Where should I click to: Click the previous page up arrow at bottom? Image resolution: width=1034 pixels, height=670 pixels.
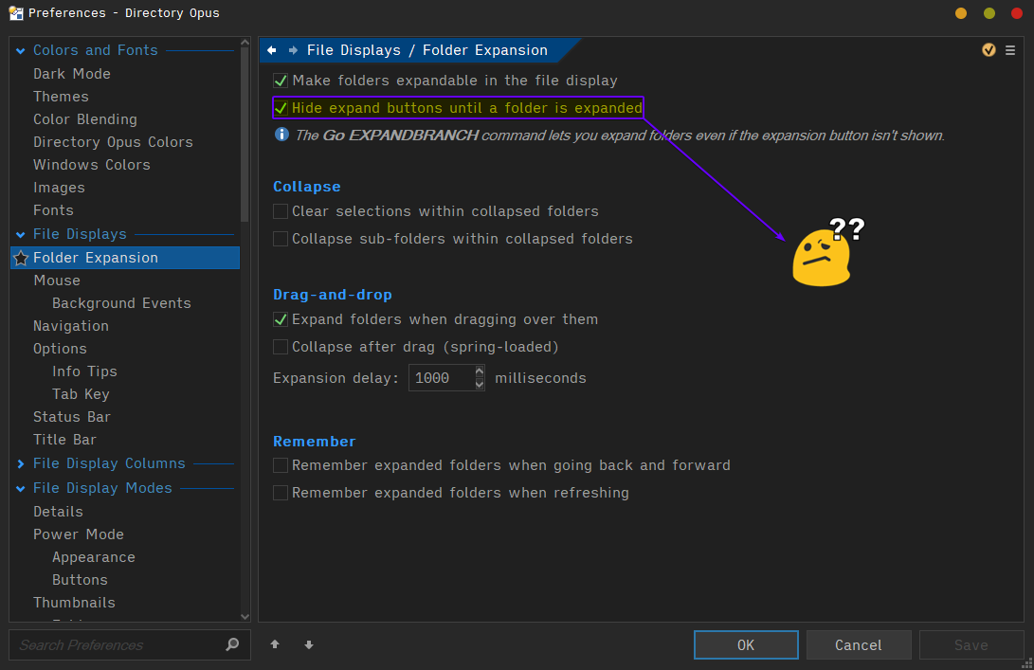coord(275,644)
